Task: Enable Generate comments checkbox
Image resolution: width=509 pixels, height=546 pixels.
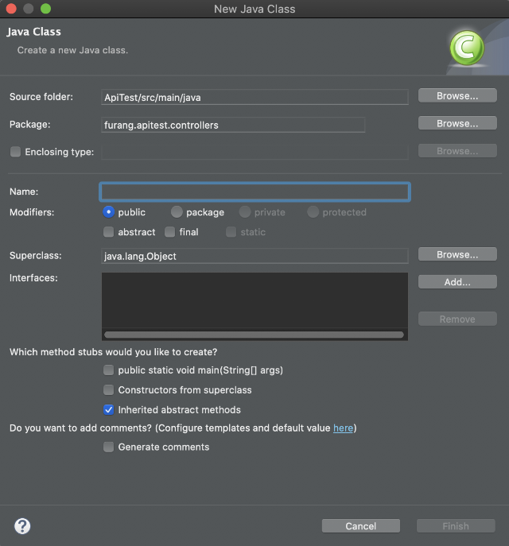Action: [x=108, y=447]
